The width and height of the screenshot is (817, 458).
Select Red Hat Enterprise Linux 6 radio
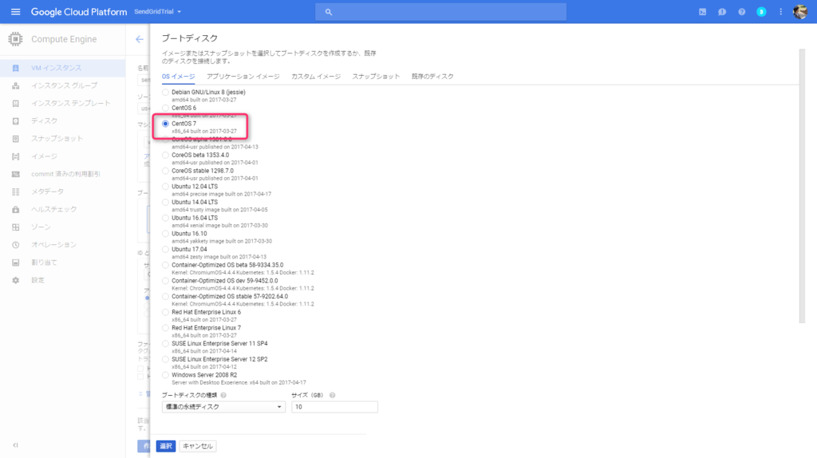click(165, 312)
